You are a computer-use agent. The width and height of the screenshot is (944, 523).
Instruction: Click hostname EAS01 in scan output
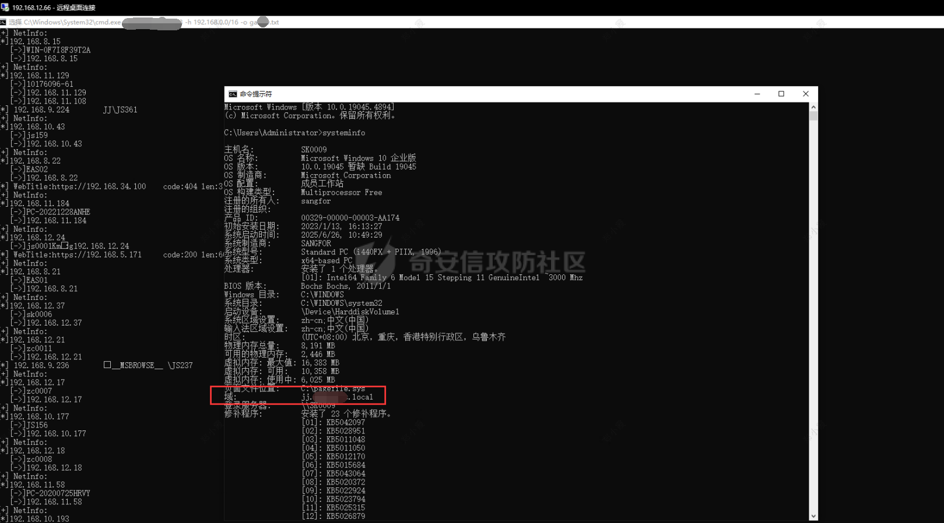point(37,280)
